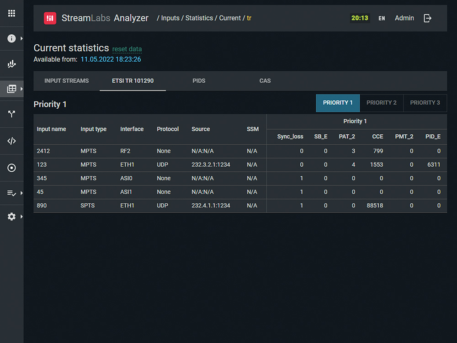
Task: Select input name 123 row
Action: pyautogui.click(x=240, y=165)
